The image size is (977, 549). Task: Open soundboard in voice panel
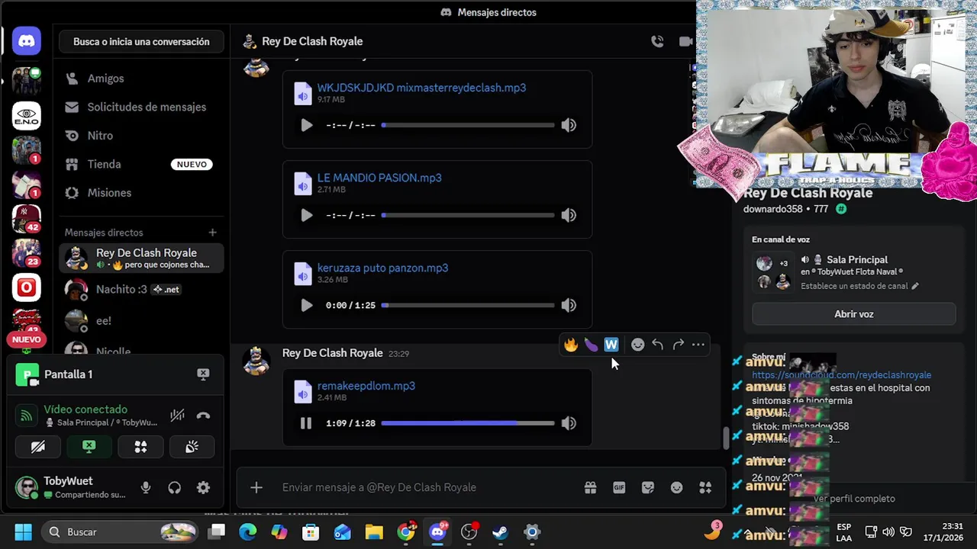[x=192, y=447]
